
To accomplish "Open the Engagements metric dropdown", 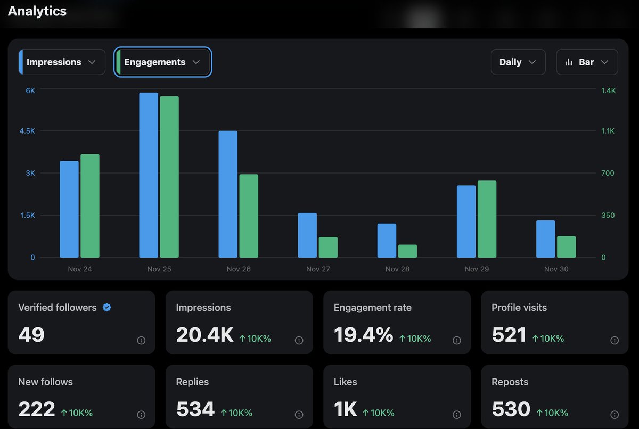I will (x=163, y=62).
